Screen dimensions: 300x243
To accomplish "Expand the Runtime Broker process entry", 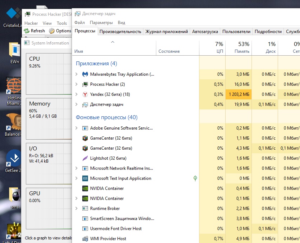I will pos(76,209).
